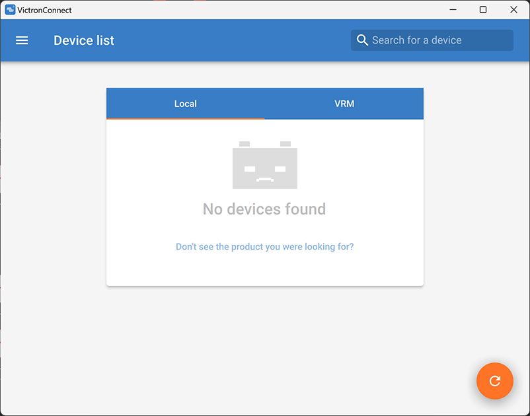Minimize the VictronConnect window

click(453, 10)
